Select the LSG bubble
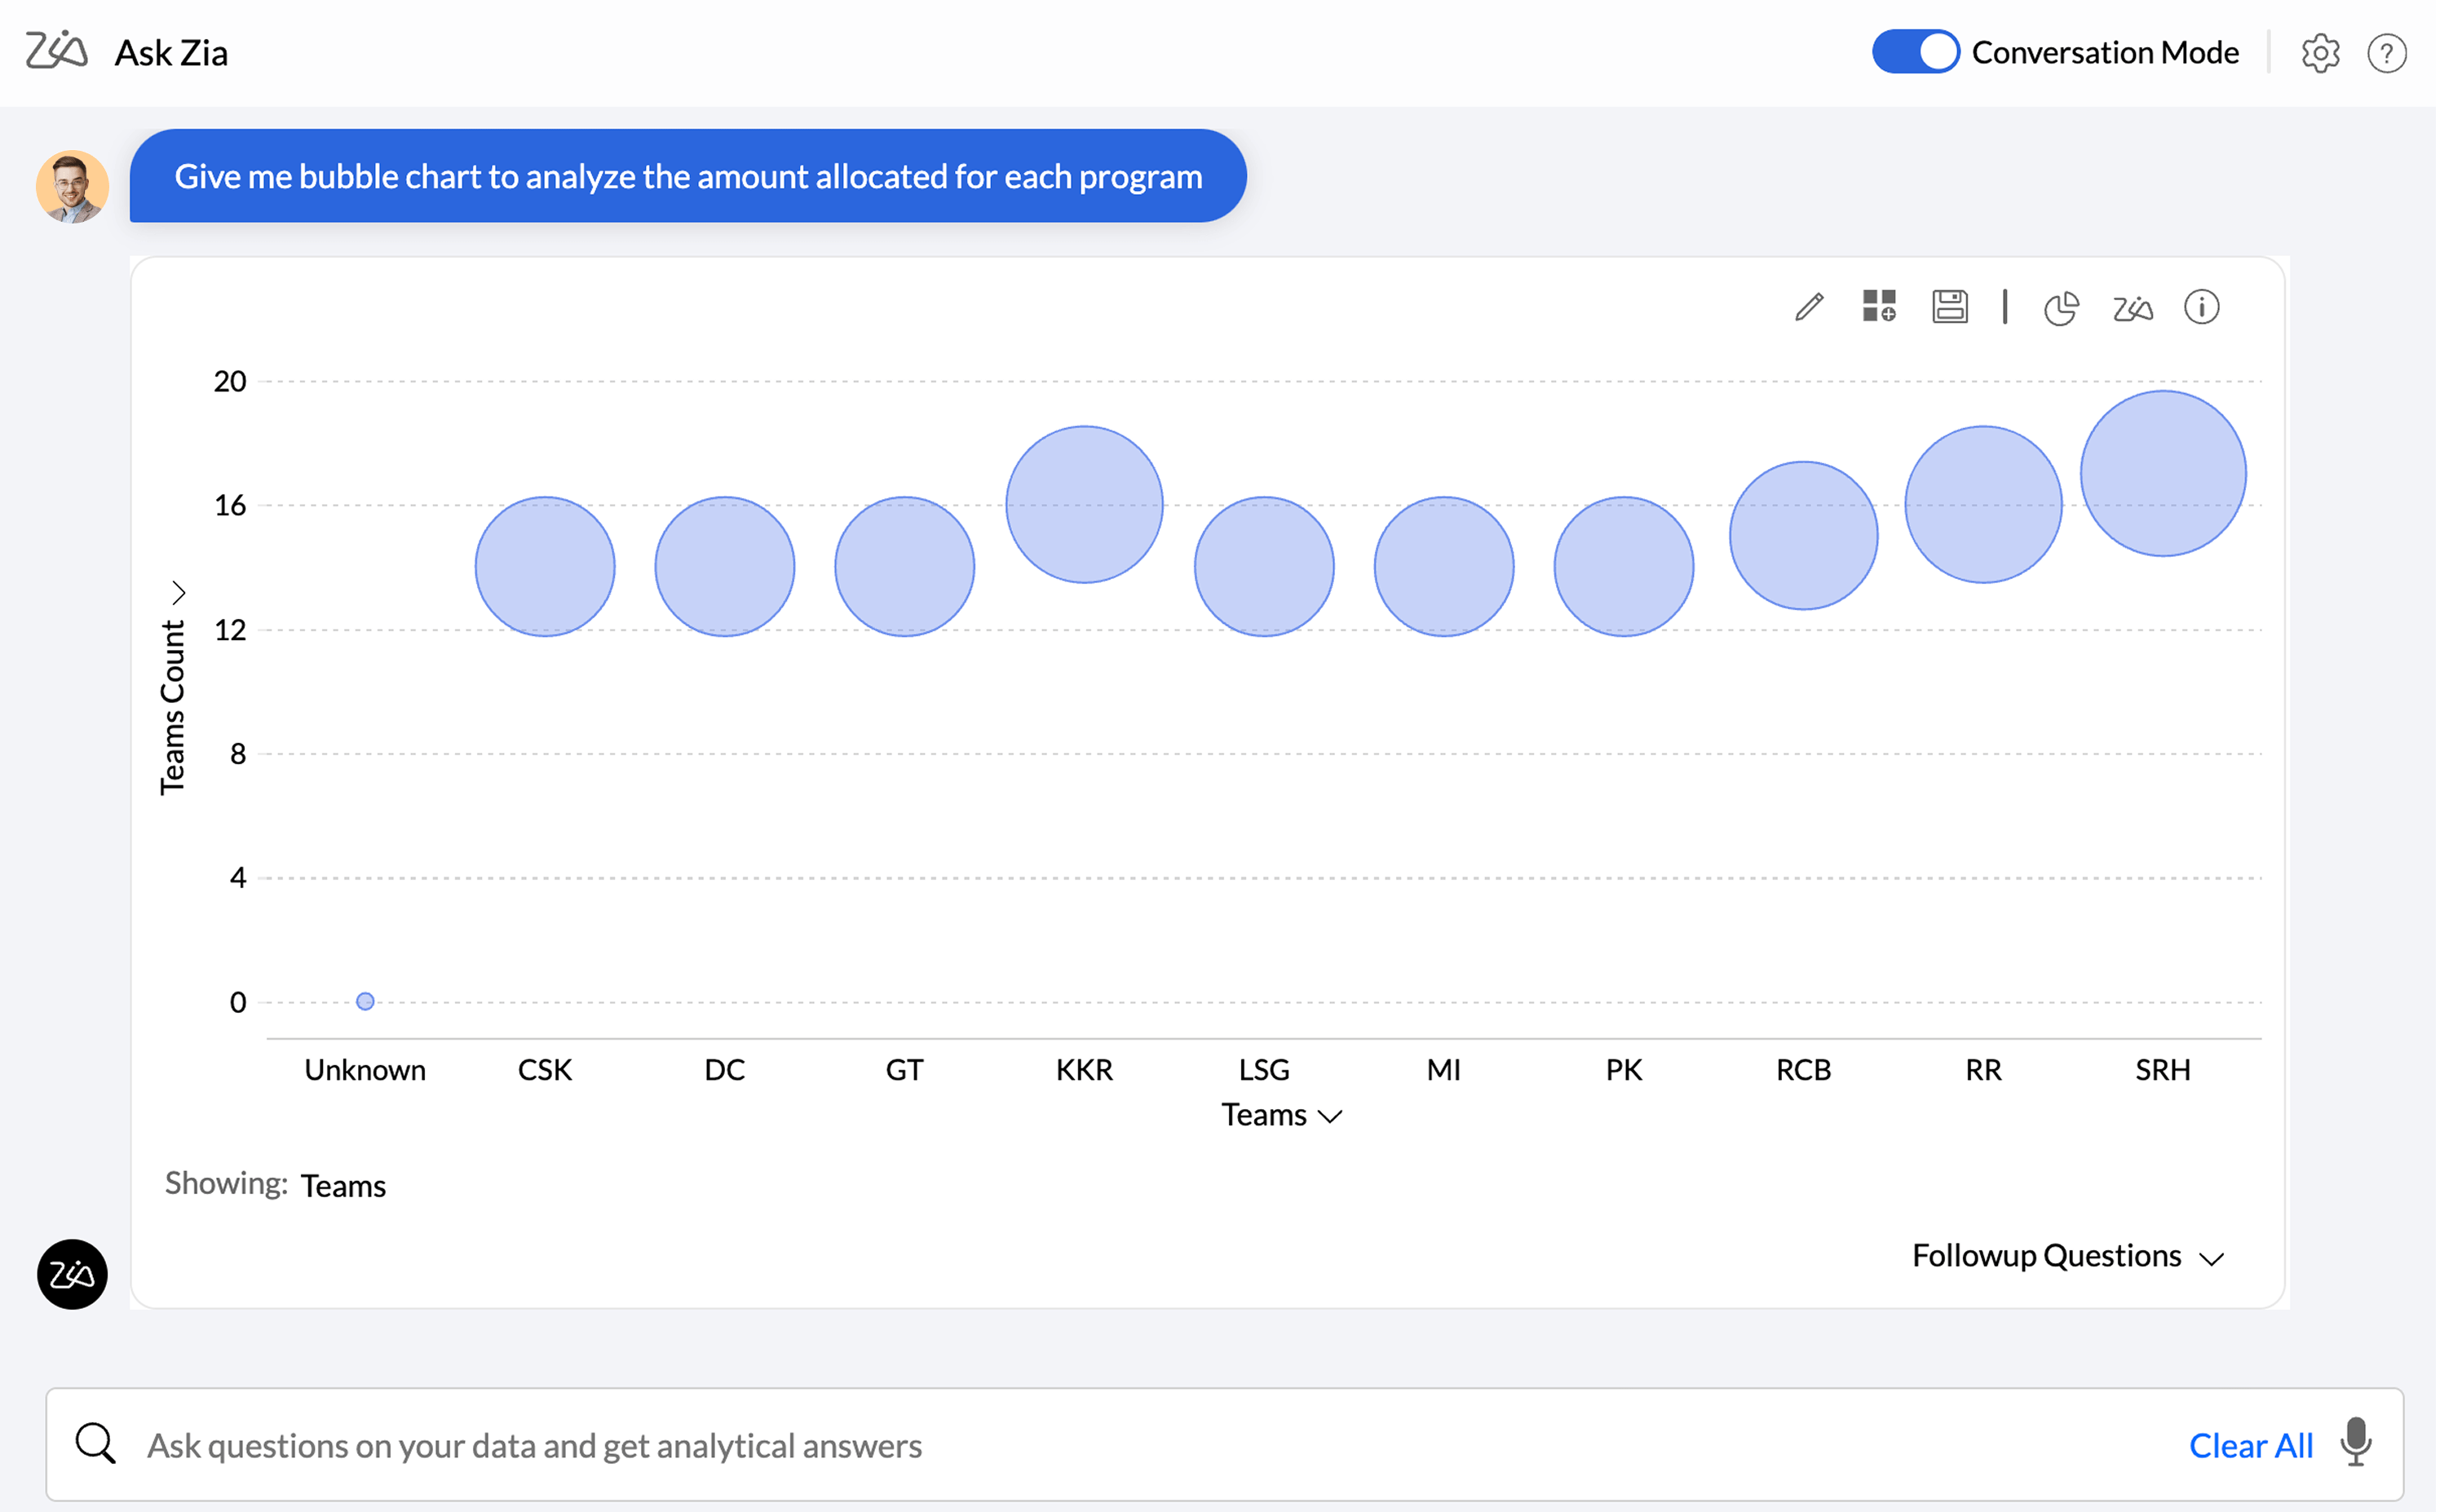The height and width of the screenshot is (1512, 2440). [x=1264, y=566]
